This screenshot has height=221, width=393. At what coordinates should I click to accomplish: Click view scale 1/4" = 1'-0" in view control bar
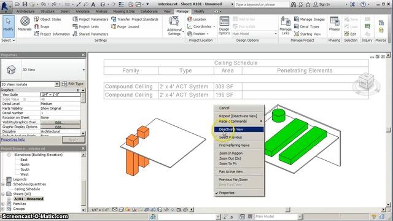coord(99,210)
